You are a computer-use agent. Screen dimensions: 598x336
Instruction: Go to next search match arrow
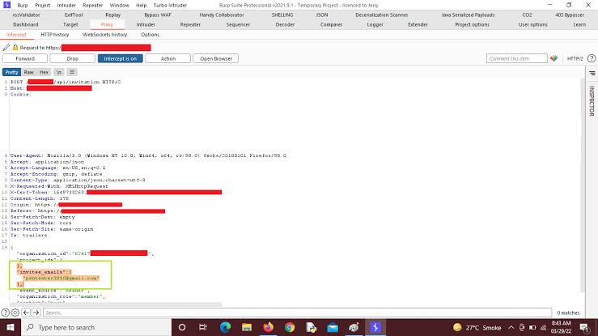(36, 313)
